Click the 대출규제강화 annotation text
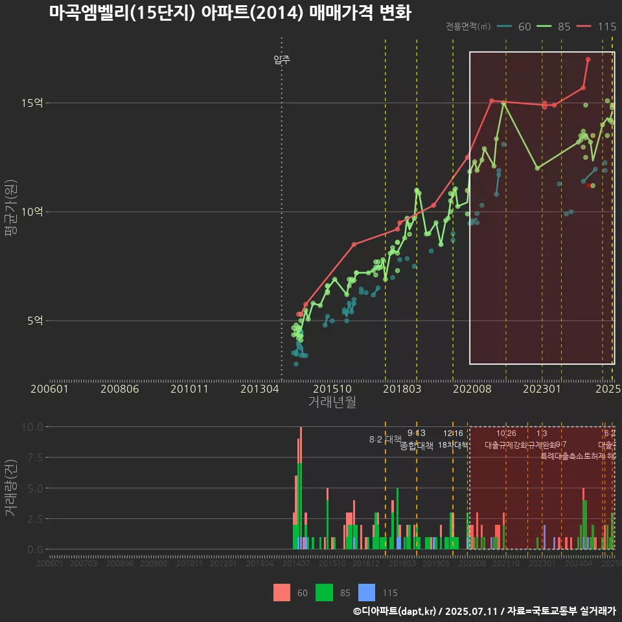Image resolution: width=622 pixels, height=622 pixels. (506, 445)
